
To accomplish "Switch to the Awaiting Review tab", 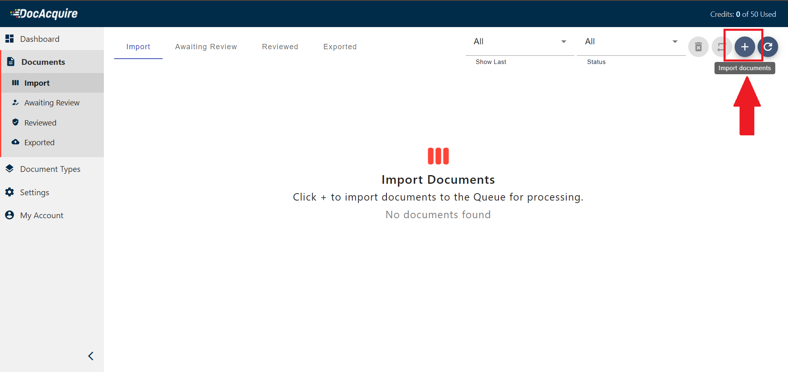I will click(206, 46).
